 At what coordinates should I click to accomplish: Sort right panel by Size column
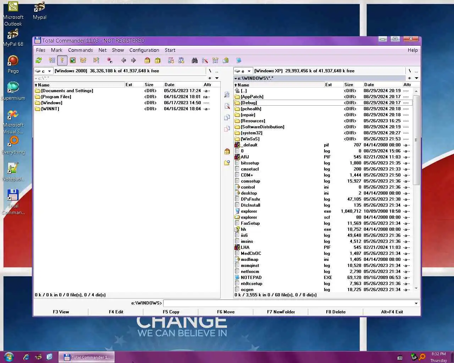click(x=353, y=85)
